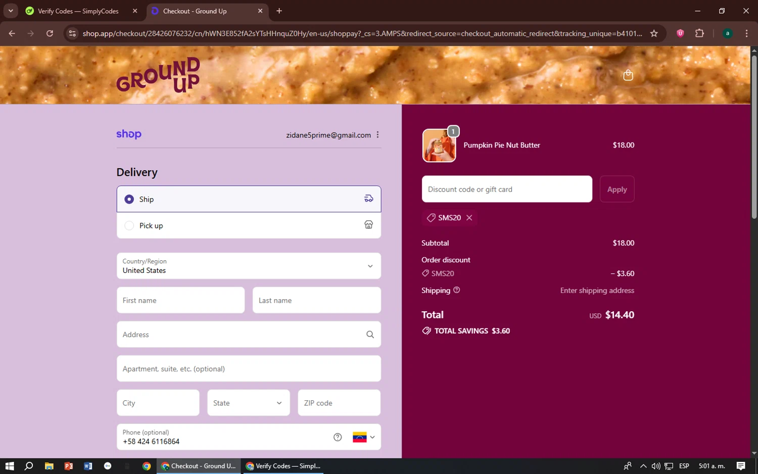Click the First name field
758x474 pixels.
[180, 300]
